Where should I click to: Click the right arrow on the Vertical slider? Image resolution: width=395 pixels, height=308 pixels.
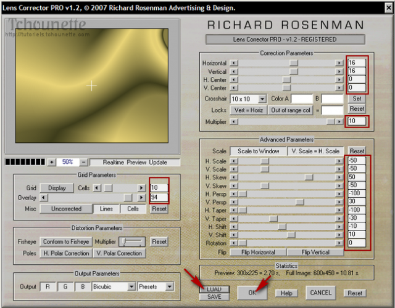click(x=339, y=71)
